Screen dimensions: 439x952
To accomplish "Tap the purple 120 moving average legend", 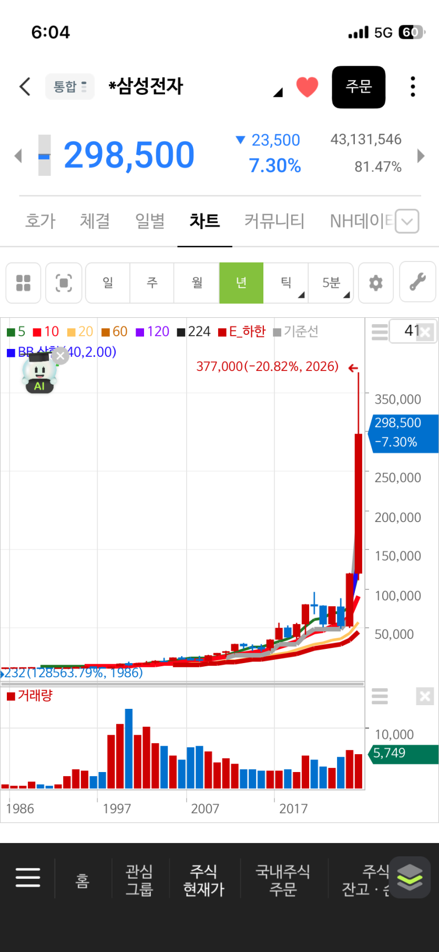I will click(152, 332).
